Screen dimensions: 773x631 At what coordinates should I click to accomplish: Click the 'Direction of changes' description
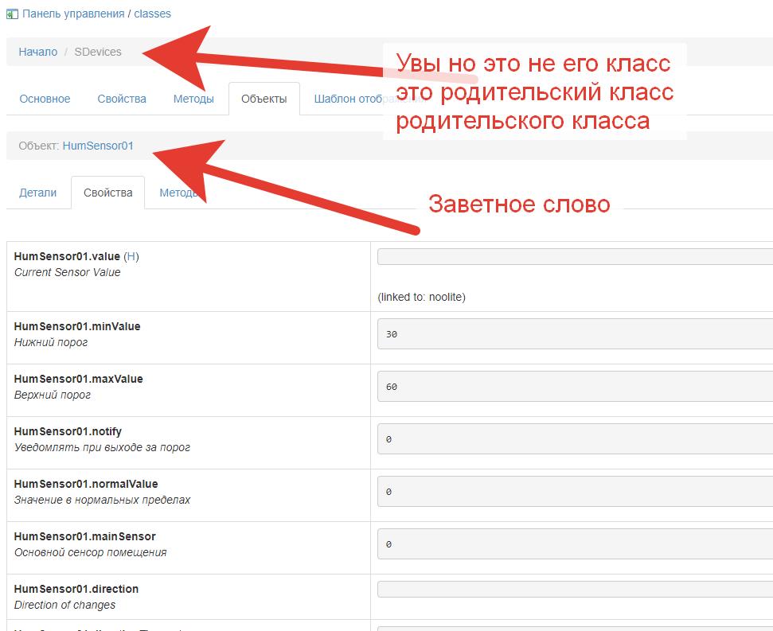(x=64, y=605)
